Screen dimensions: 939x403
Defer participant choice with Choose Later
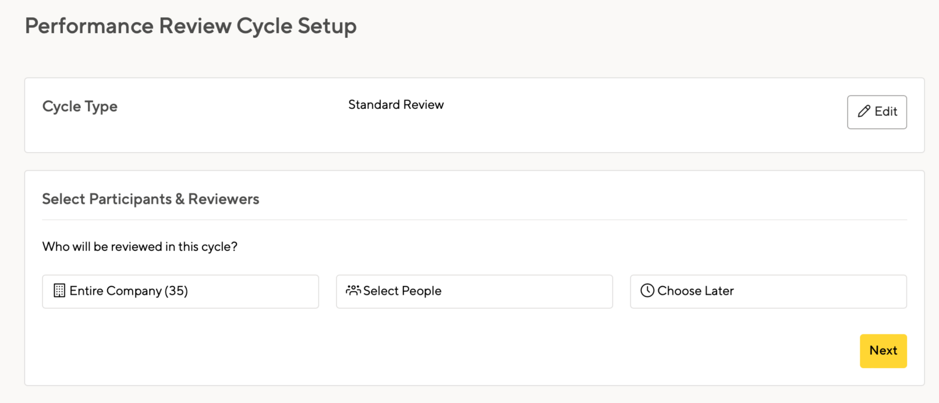(x=768, y=291)
